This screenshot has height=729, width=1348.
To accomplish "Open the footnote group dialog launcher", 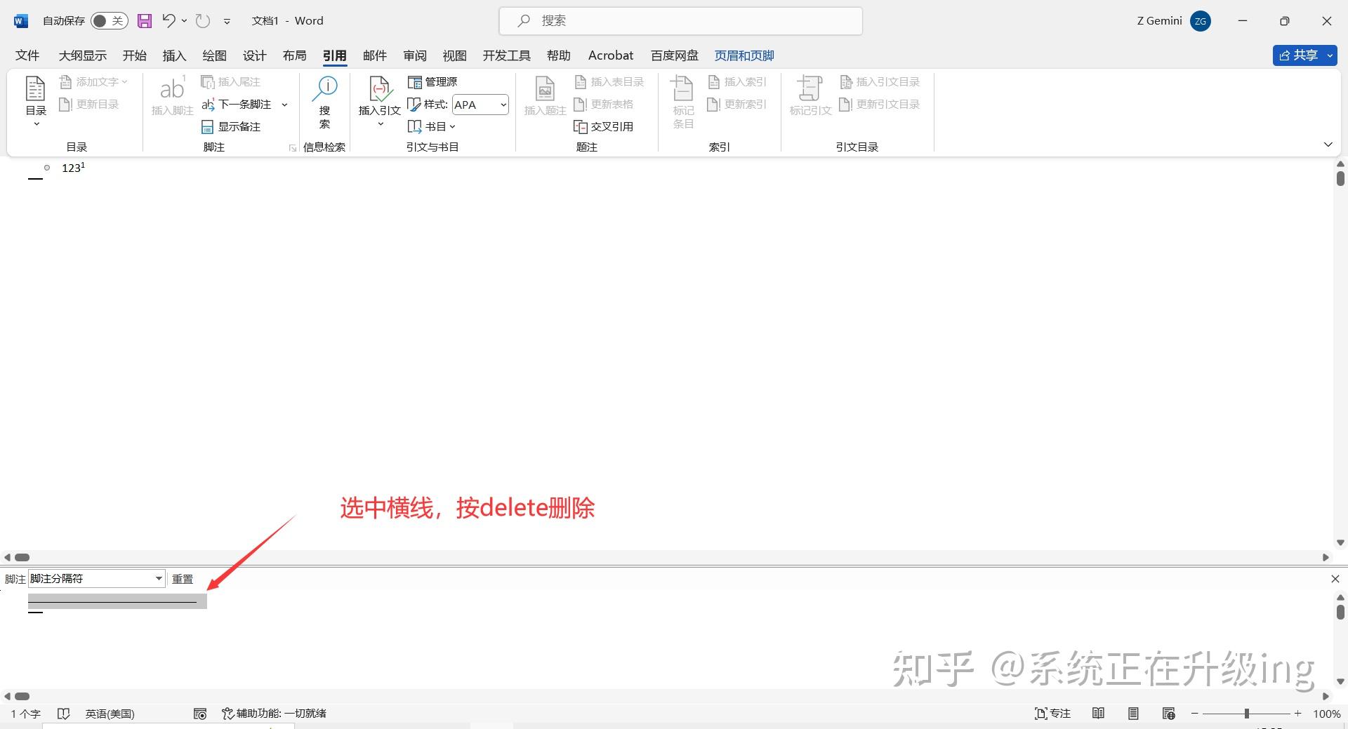I will (x=293, y=147).
